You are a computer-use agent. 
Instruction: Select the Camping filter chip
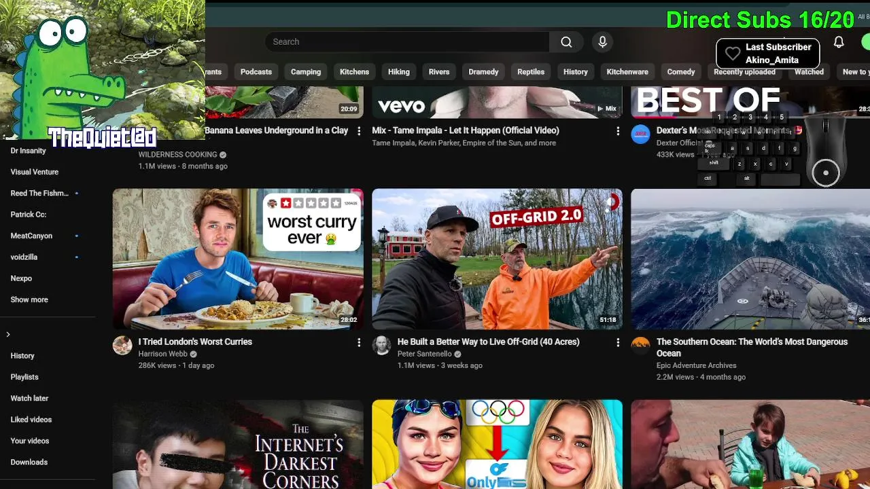[x=306, y=72]
